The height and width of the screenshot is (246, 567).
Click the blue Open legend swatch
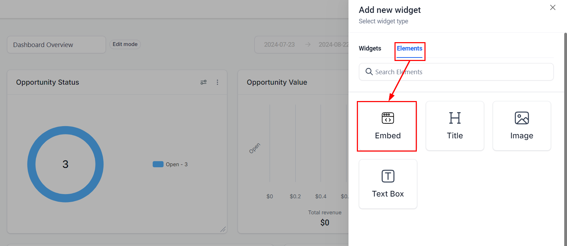[158, 164]
